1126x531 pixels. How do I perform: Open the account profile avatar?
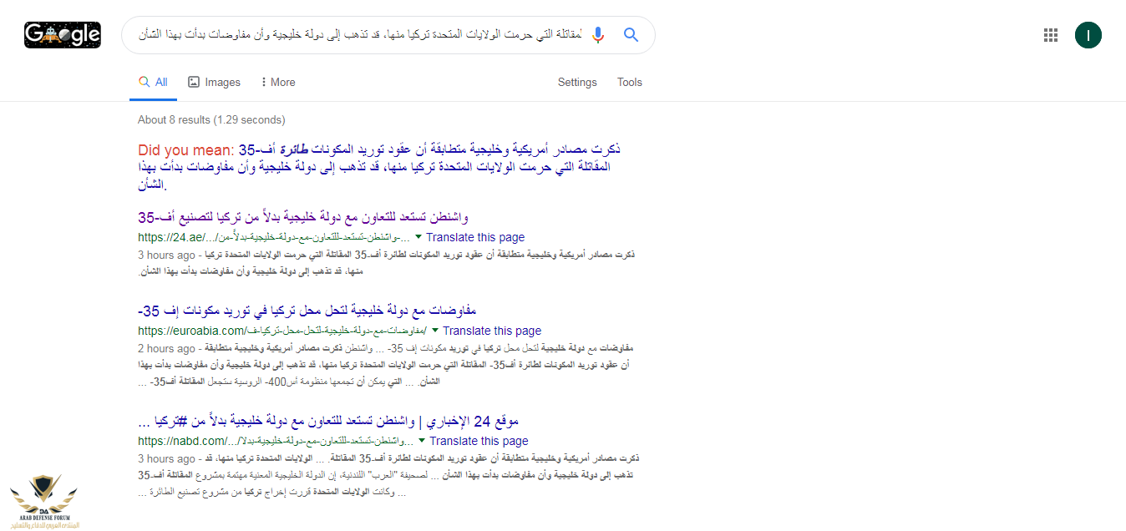click(x=1088, y=35)
